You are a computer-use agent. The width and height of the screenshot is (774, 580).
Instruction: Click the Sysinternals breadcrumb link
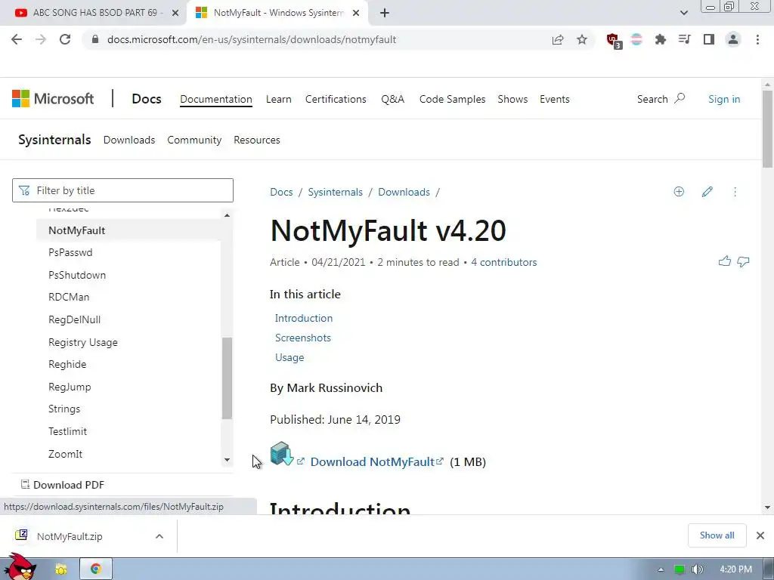tap(335, 192)
